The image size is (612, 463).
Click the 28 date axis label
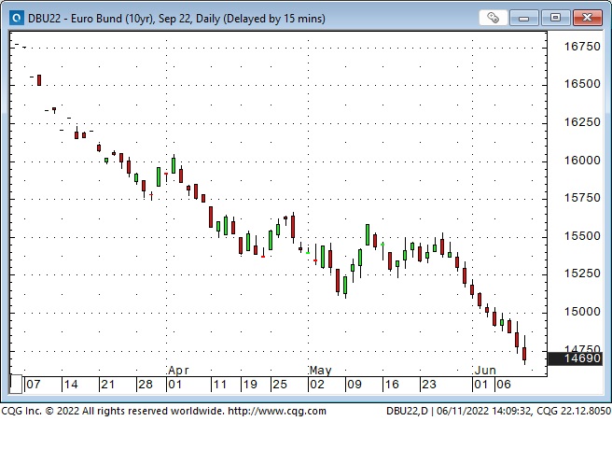tap(146, 385)
